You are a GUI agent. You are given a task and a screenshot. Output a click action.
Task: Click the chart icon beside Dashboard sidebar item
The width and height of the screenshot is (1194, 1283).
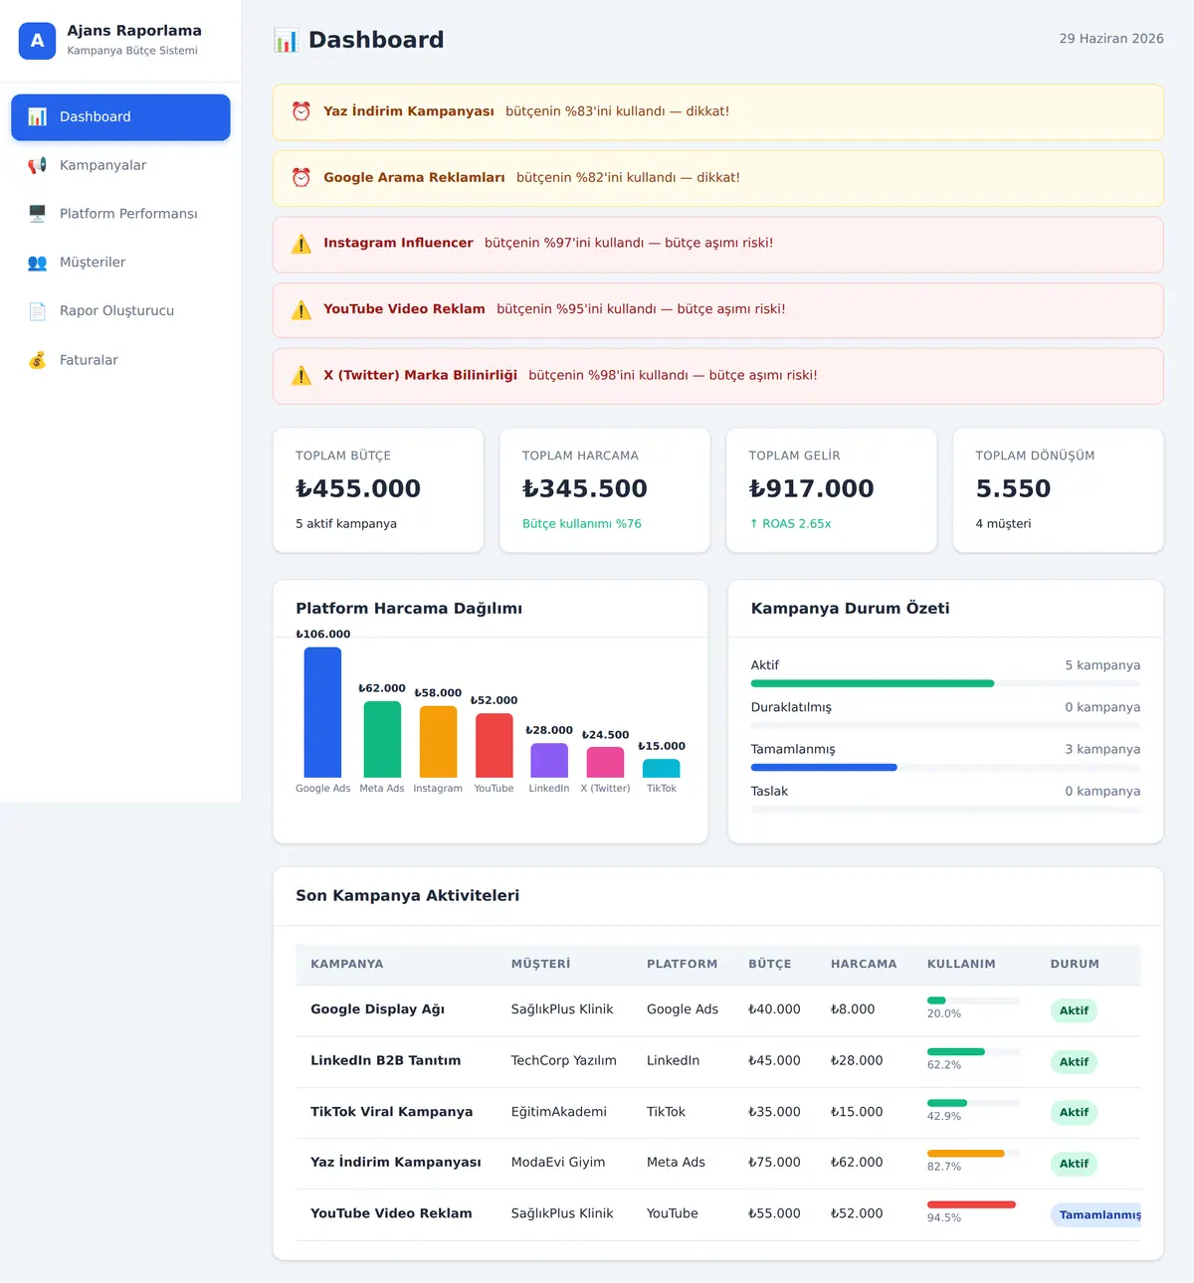37,116
